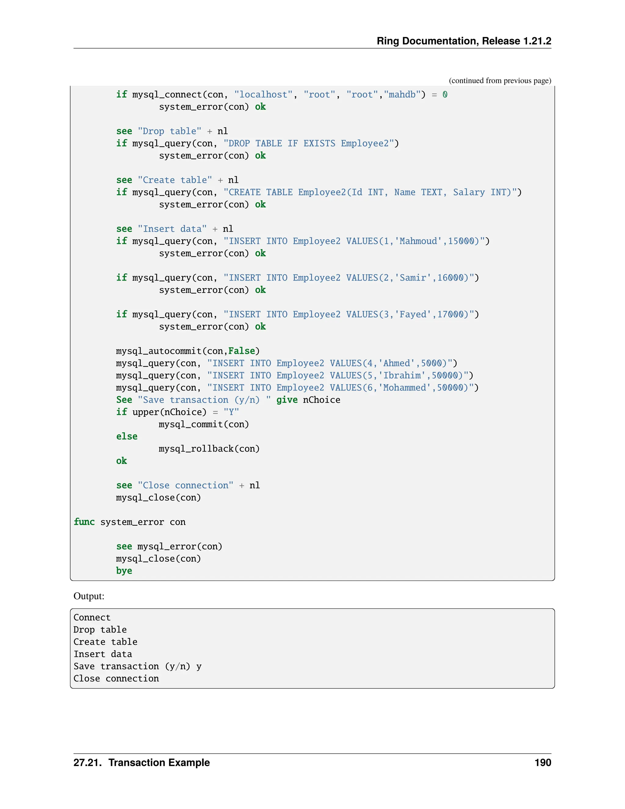Viewport: 625px width, 809px height.
Task: Click 'Save transaction (y/n) y' output line
Action: pos(137,666)
